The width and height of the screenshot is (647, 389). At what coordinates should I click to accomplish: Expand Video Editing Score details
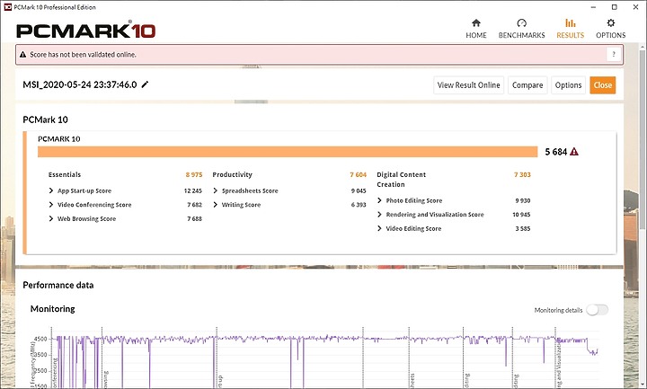pyautogui.click(x=379, y=228)
